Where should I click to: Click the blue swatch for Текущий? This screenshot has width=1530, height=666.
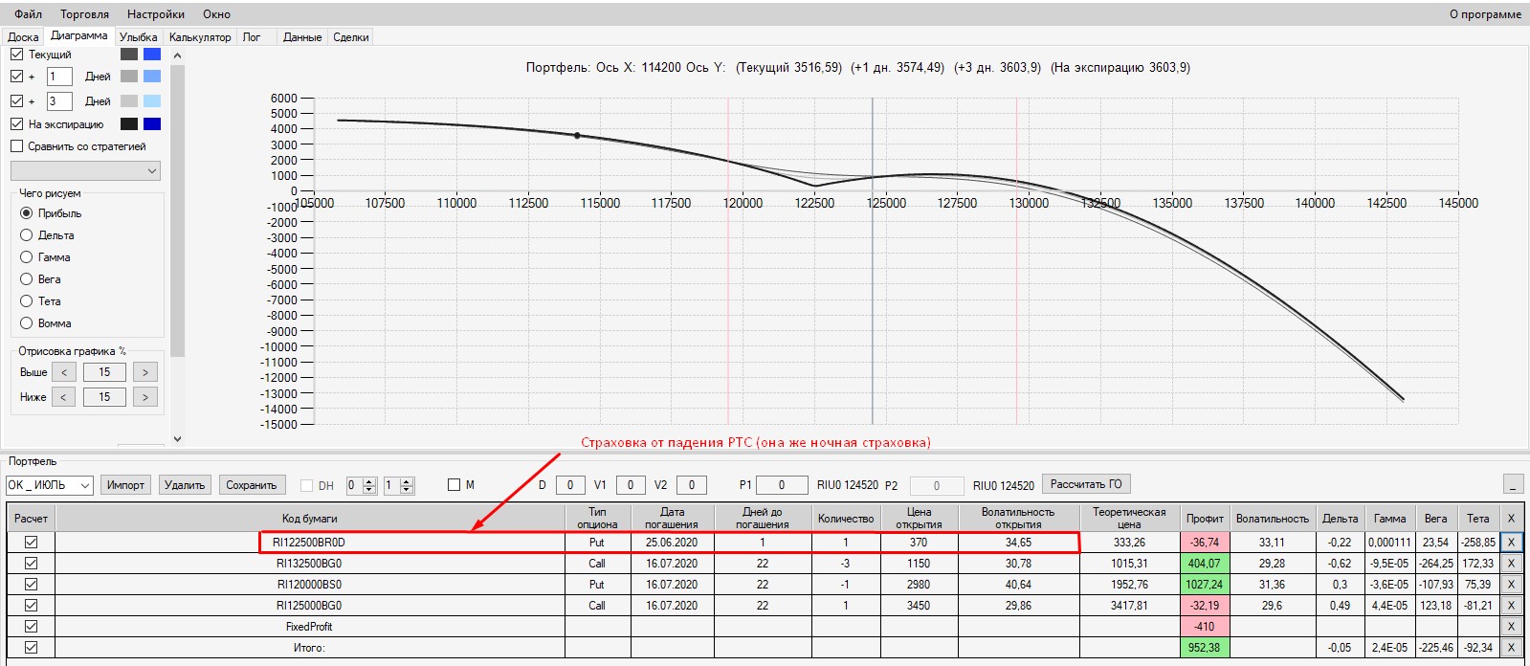click(152, 55)
